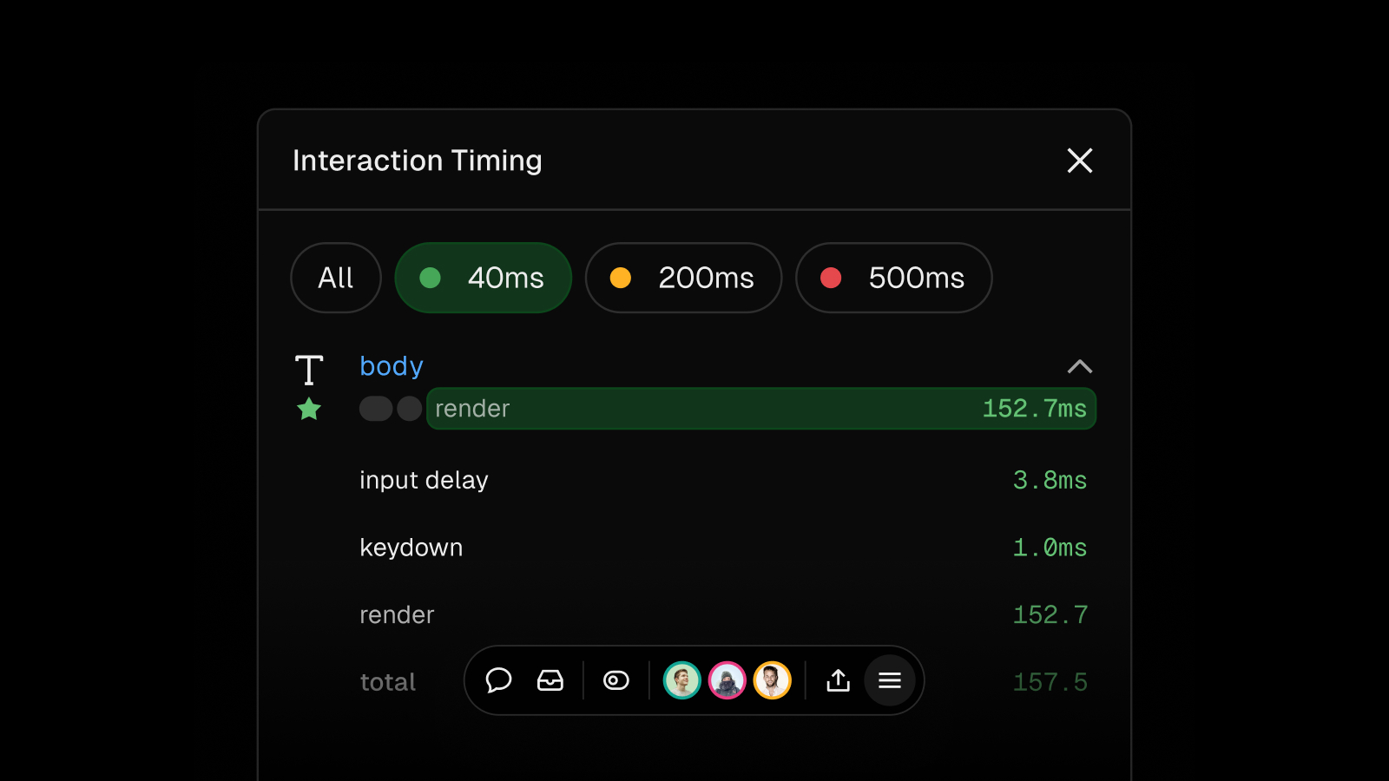Image resolution: width=1389 pixels, height=781 pixels.
Task: Select the 500ms filter pill
Action: [892, 278]
